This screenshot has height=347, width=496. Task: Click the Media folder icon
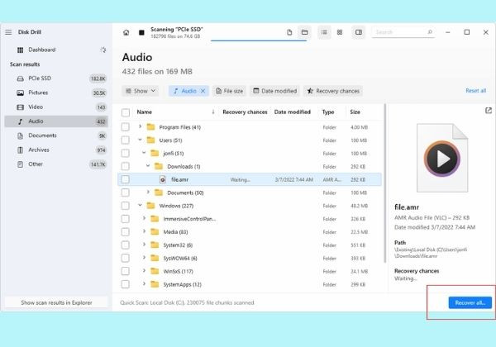coord(155,232)
